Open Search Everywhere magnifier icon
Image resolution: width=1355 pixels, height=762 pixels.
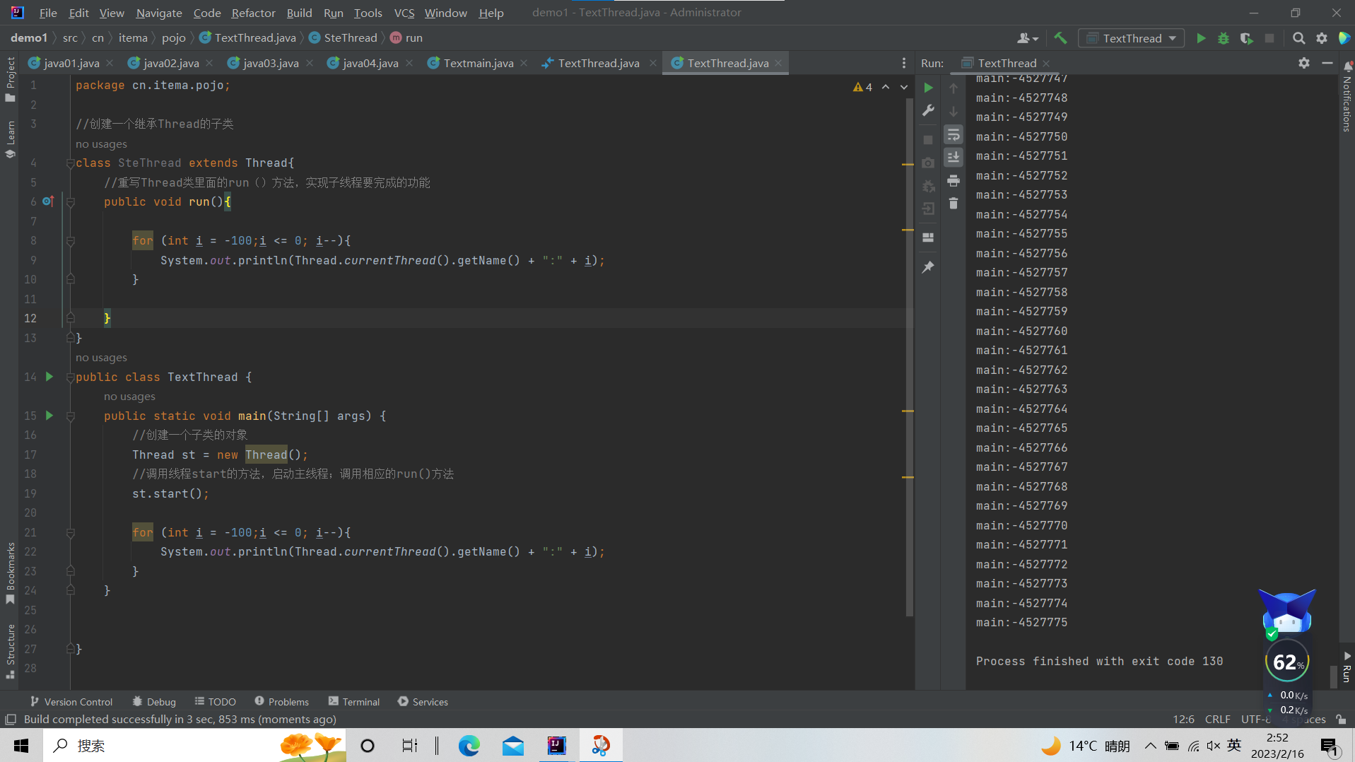click(x=1298, y=38)
